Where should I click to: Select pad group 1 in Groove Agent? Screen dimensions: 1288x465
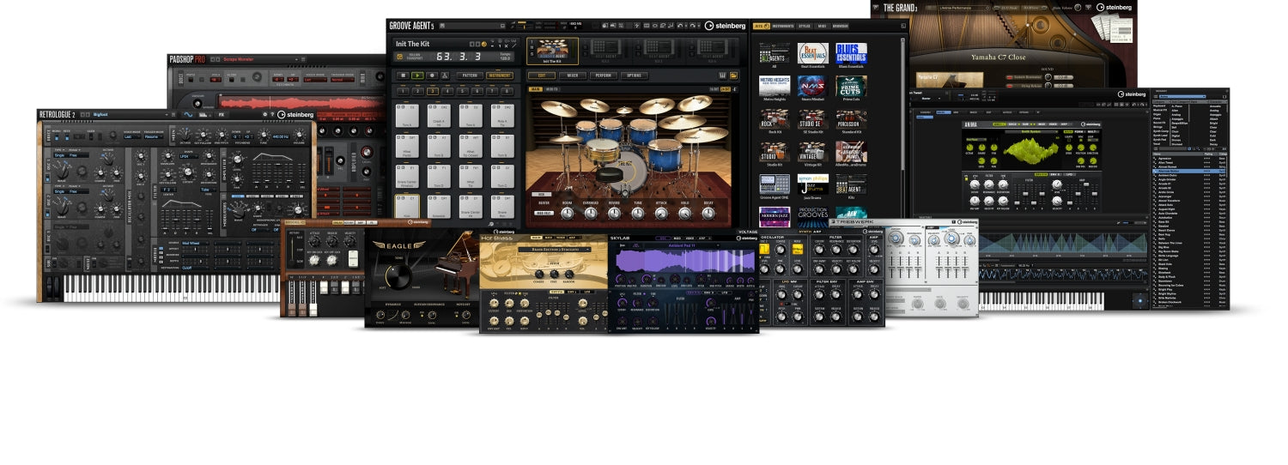pyautogui.click(x=402, y=90)
